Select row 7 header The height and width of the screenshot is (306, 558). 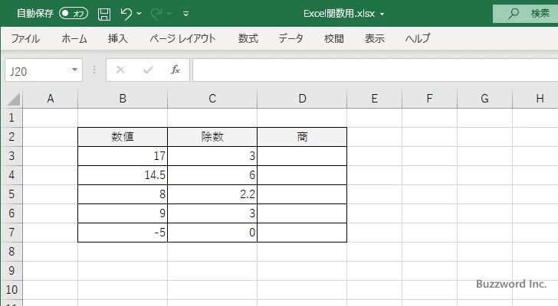point(11,233)
